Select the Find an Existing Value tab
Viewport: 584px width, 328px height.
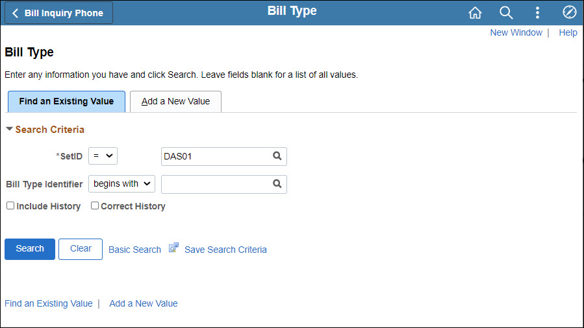(x=66, y=101)
